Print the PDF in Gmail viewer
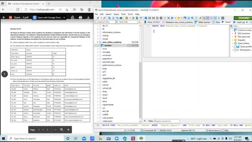This screenshot has width=252, height=142. click(x=80, y=17)
